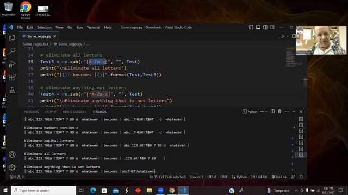Switch to the PROBLEMS panel tab
348x195 pixels.
coord(32,112)
